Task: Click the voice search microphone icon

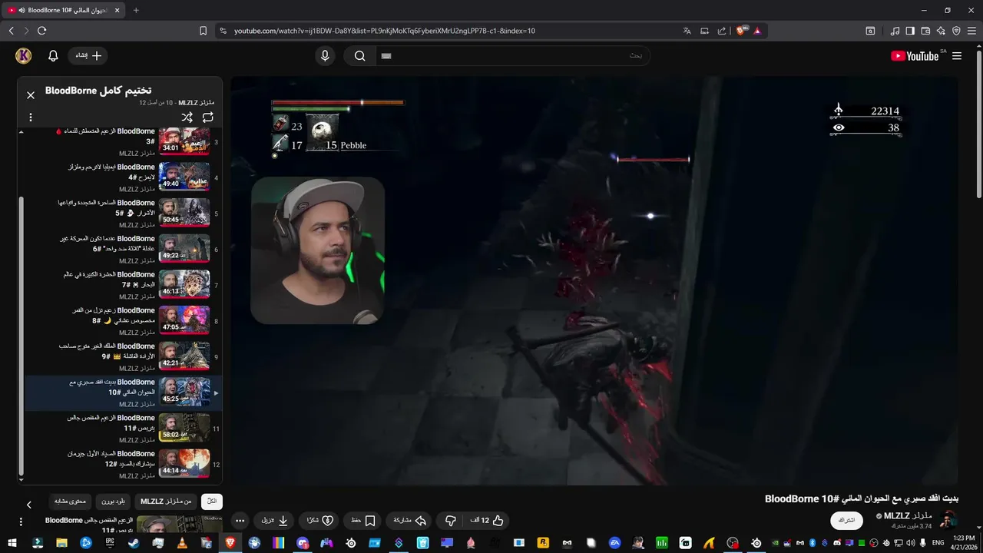Action: pos(325,55)
